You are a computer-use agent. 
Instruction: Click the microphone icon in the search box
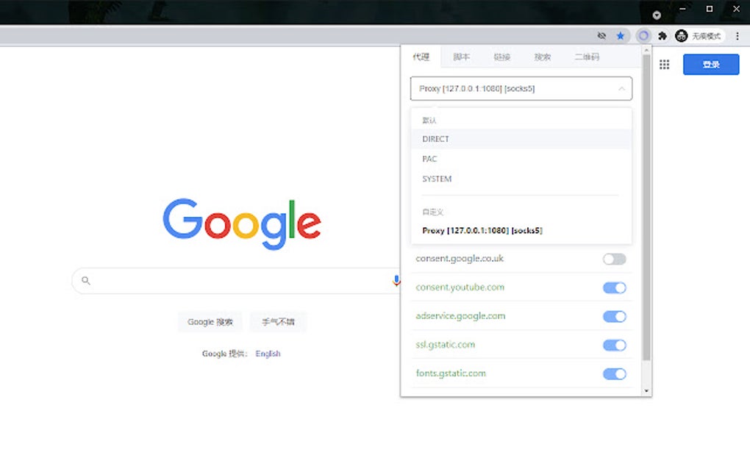[x=396, y=280]
